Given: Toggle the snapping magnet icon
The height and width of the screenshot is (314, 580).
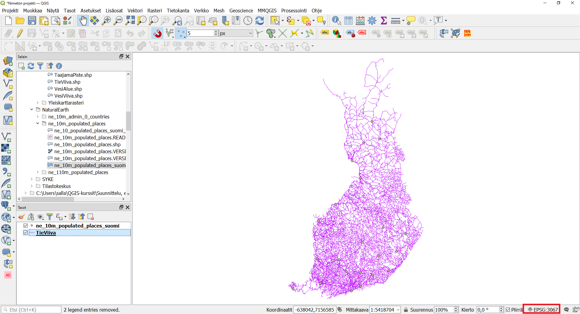Looking at the screenshot, I should click(x=157, y=33).
